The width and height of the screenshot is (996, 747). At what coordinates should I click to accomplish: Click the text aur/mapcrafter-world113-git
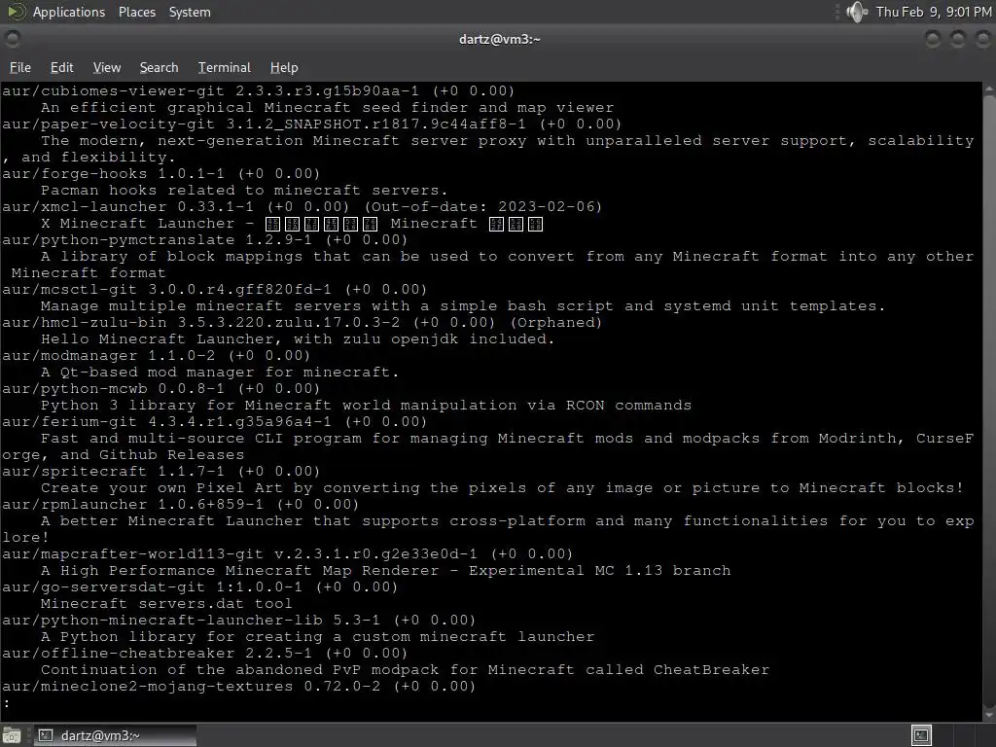(x=133, y=553)
